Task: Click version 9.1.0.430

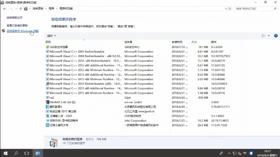Action: (217, 47)
